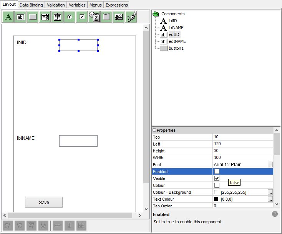Image resolution: width=282 pixels, height=234 pixels.
Task: Select the text edit field tool
Action: (20, 17)
